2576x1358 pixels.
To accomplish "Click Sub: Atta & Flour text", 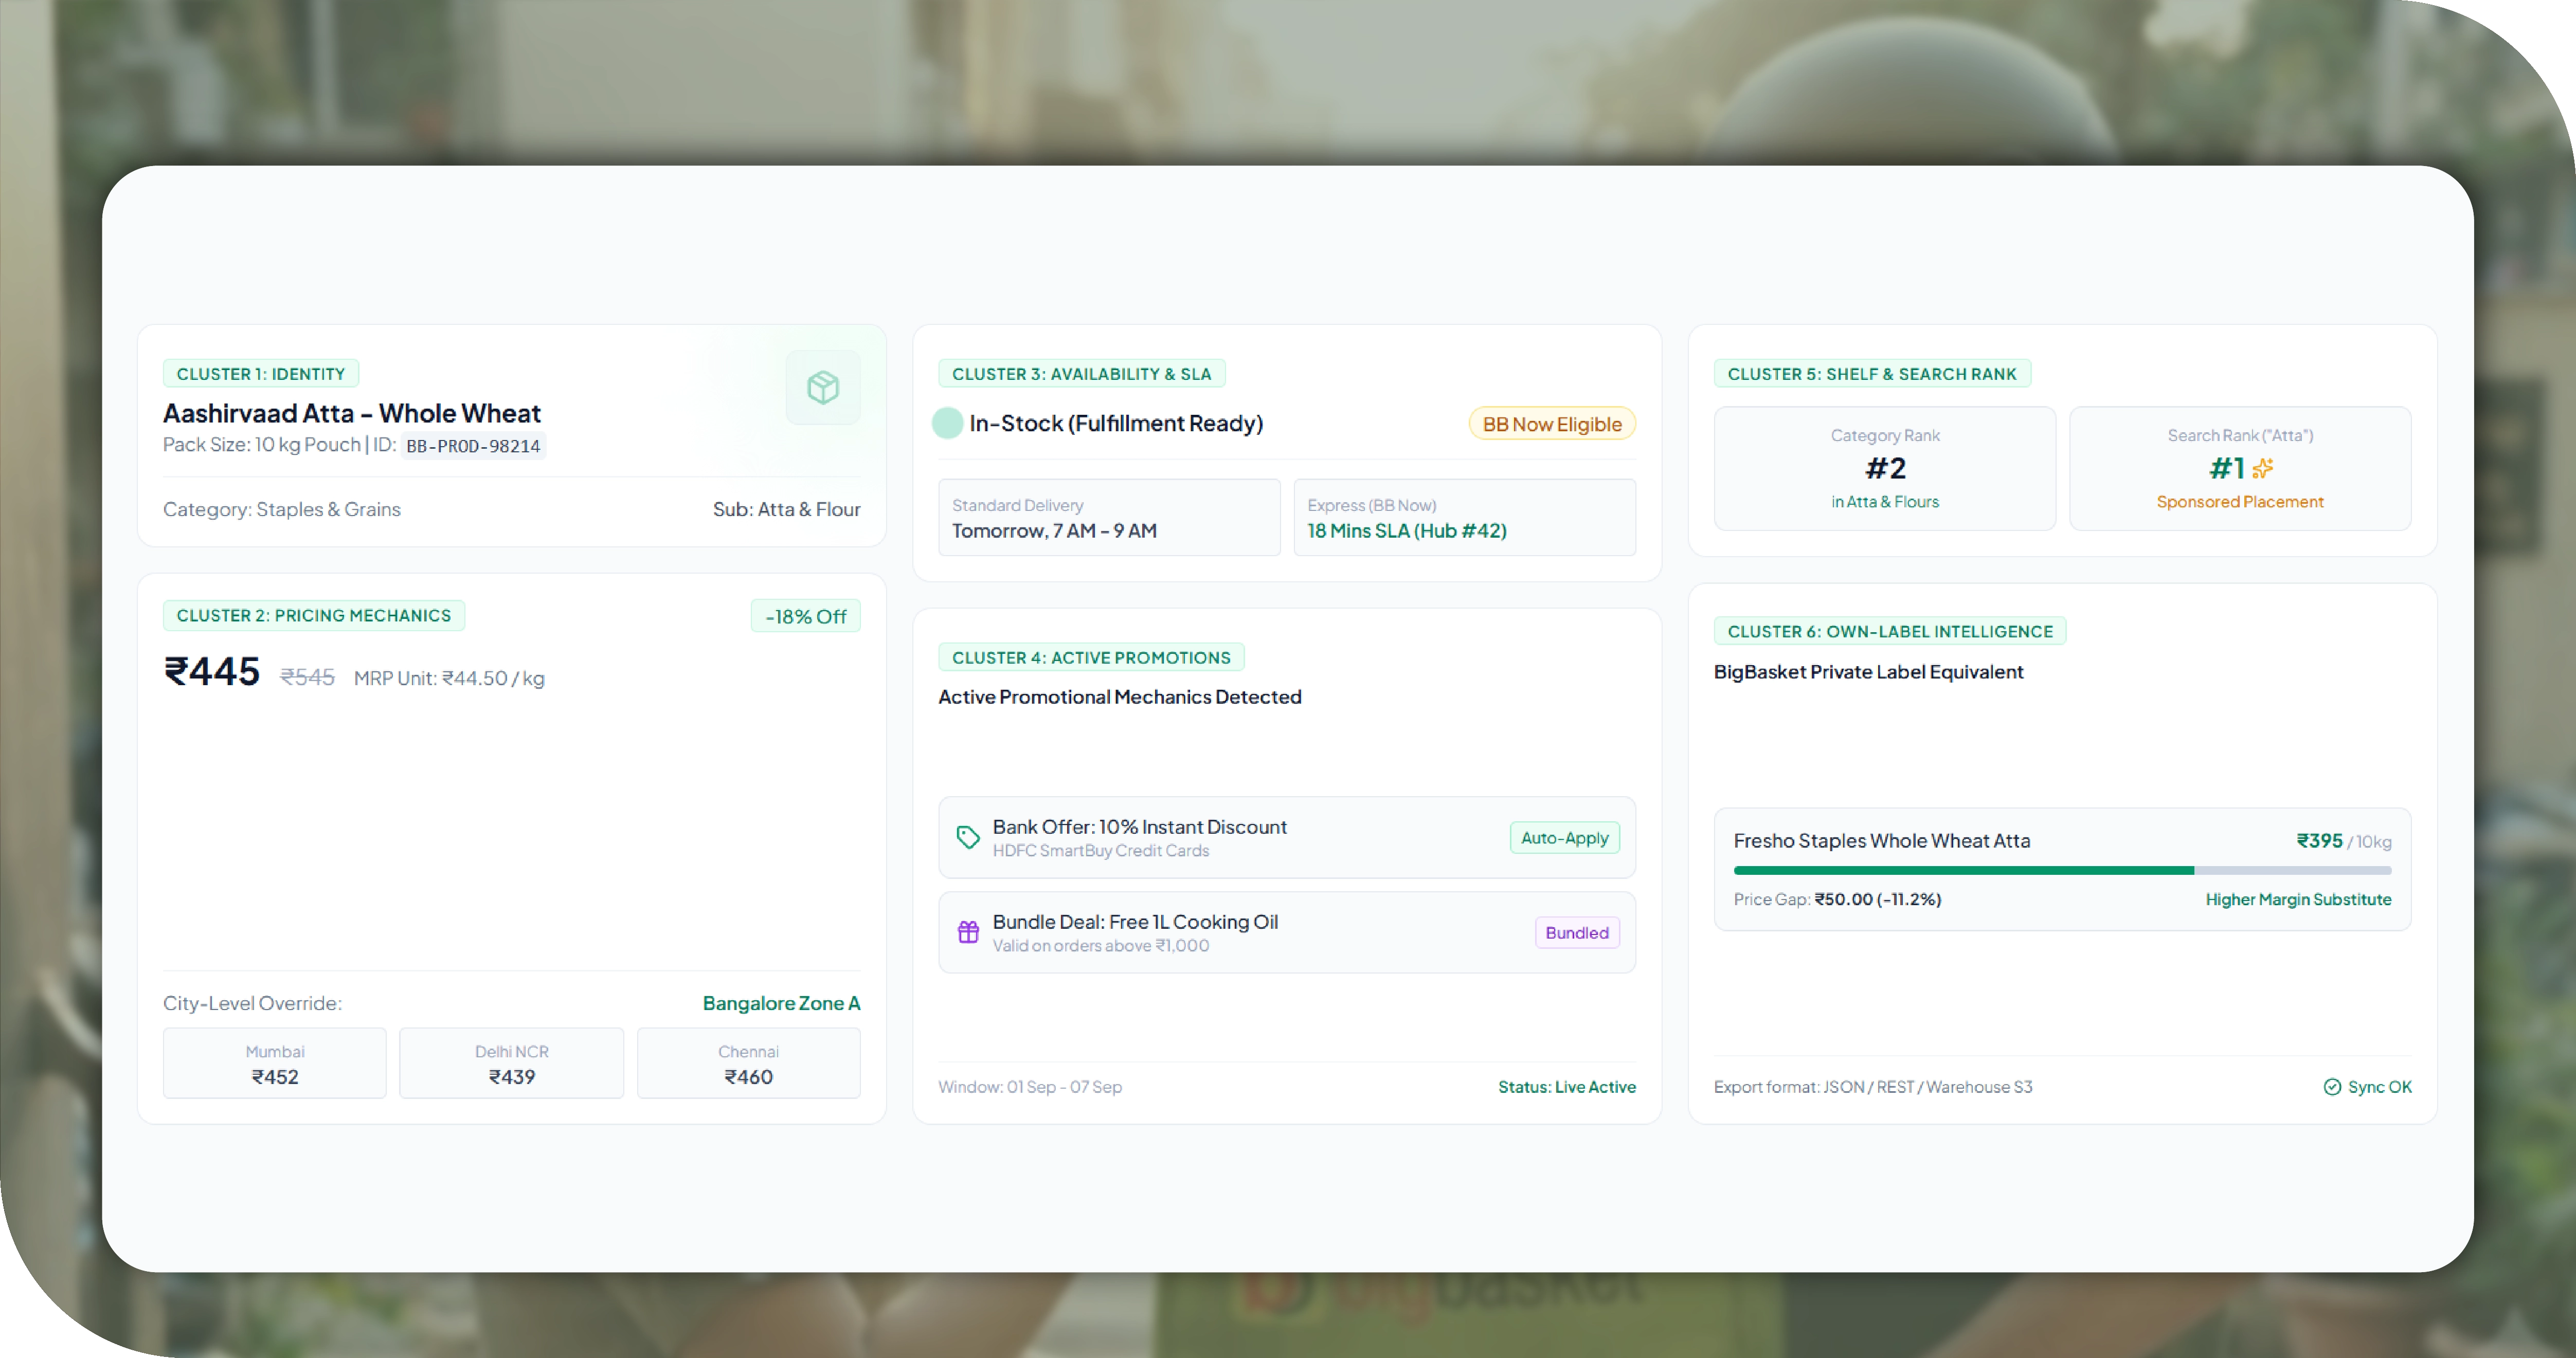I will (786, 509).
